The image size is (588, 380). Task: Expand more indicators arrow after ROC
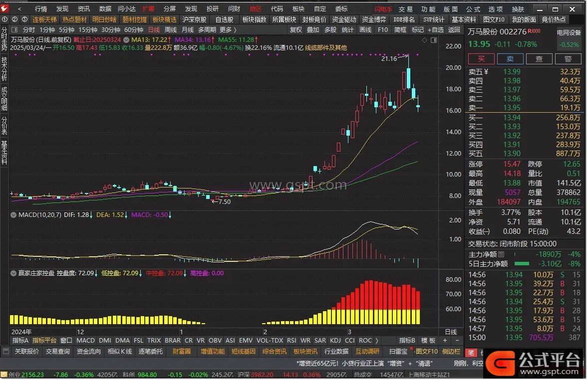[377, 340]
